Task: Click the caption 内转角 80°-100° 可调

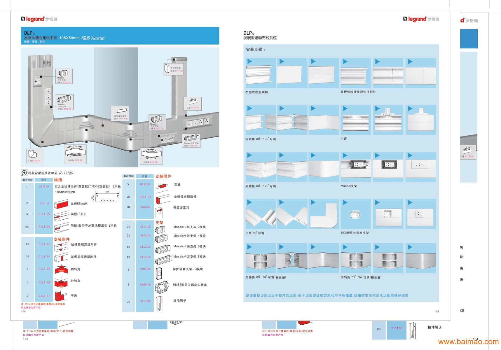Action: click(261, 139)
